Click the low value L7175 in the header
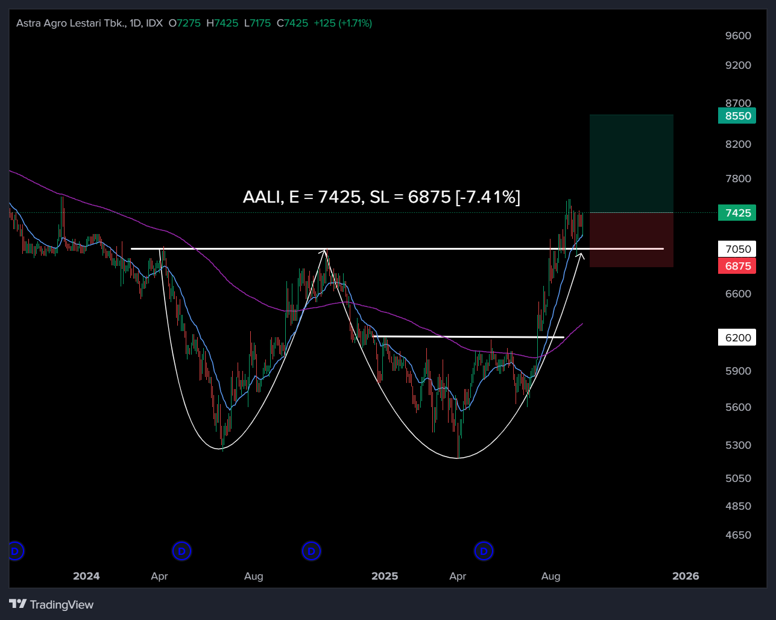The height and width of the screenshot is (620, 776). point(257,23)
